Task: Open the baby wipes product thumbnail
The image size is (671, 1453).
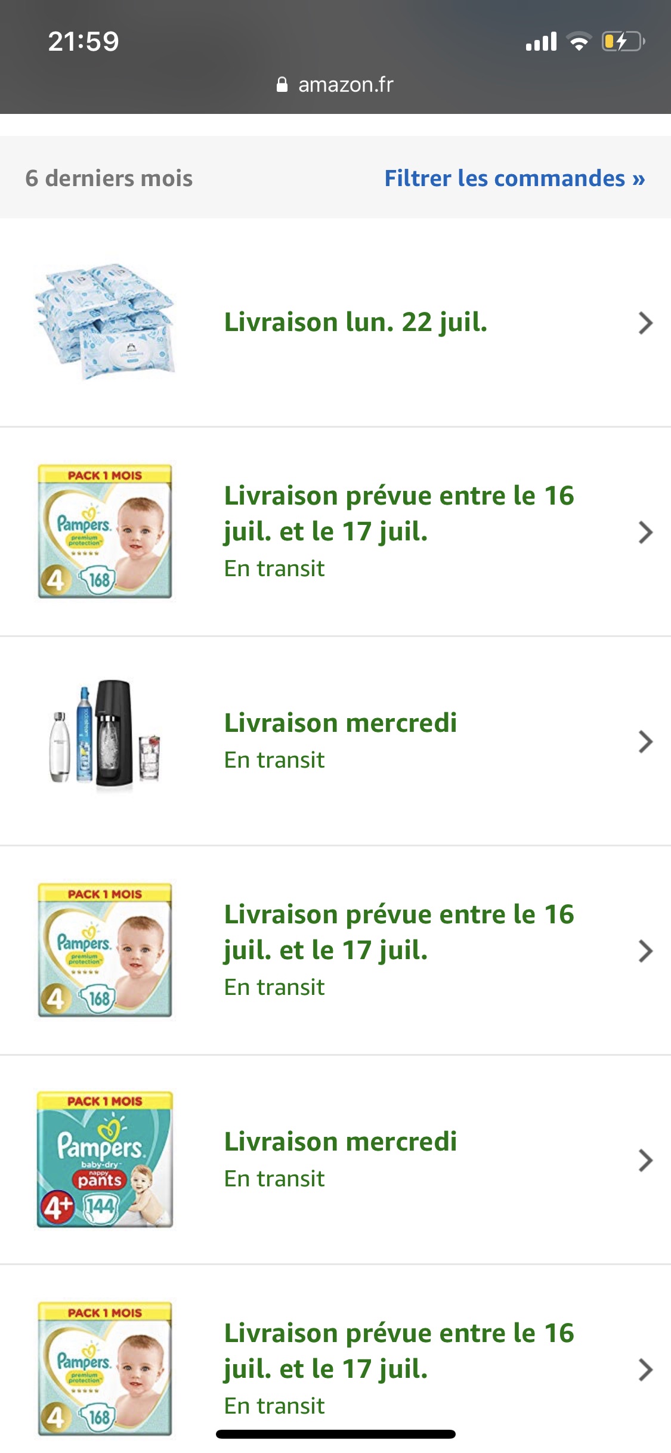Action: pos(105,322)
